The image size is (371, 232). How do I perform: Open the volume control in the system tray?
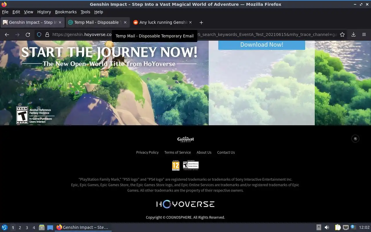point(327,227)
